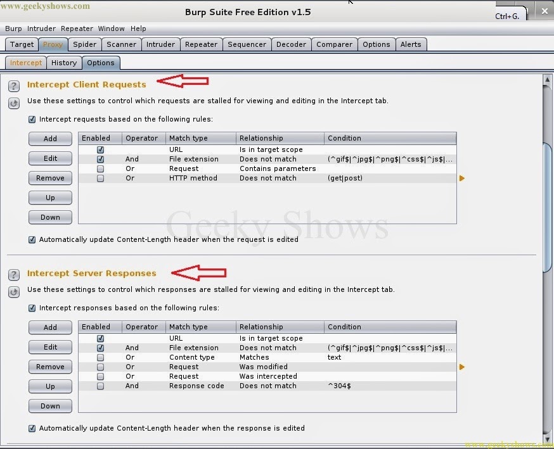The width and height of the screenshot is (554, 449).
Task: Switch to the Decoder tab
Action: point(292,44)
